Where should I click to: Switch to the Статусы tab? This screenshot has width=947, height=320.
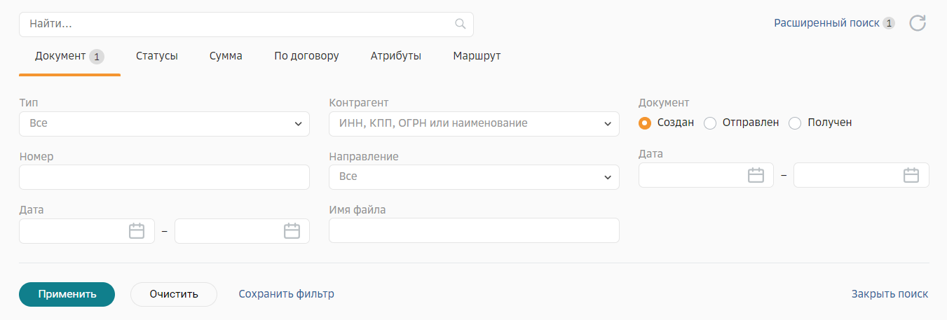157,56
